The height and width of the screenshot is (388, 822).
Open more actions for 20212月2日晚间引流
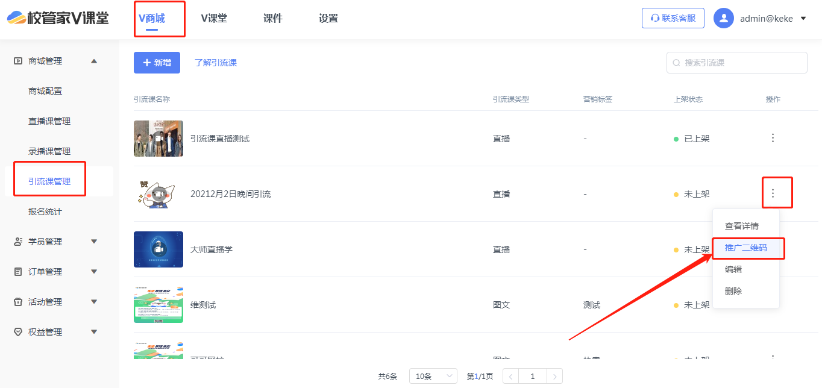coord(773,193)
